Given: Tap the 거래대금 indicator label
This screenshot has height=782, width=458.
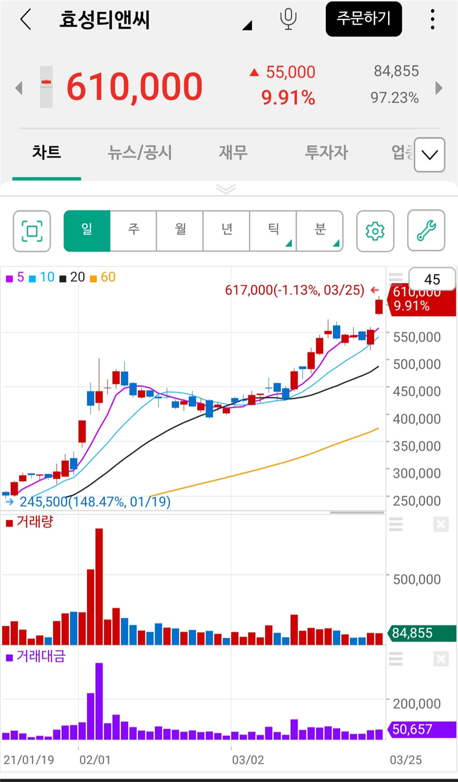Looking at the screenshot, I should [35, 657].
